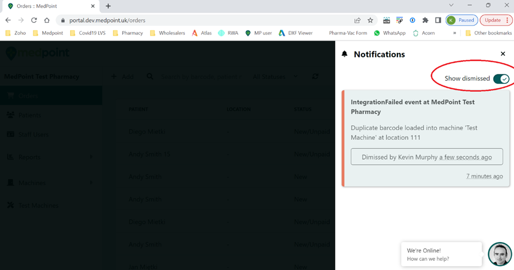Click the NEW film-strip extension icon
Viewport: 514px width, 270px height.
(x=386, y=20)
